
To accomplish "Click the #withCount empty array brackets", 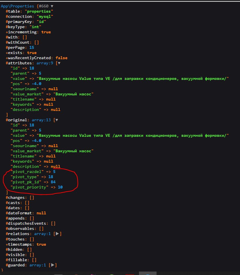I will click(x=37, y=43).
